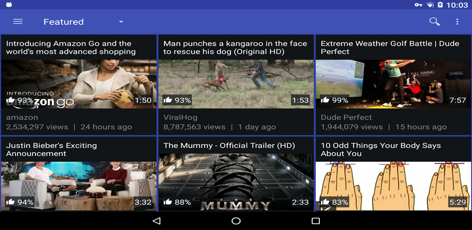Tap the title 'The Mummy - Official Trailer (HD)'

[x=229, y=146]
